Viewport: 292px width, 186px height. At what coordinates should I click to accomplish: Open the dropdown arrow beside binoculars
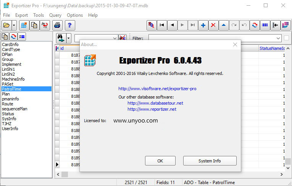[x=69, y=38]
